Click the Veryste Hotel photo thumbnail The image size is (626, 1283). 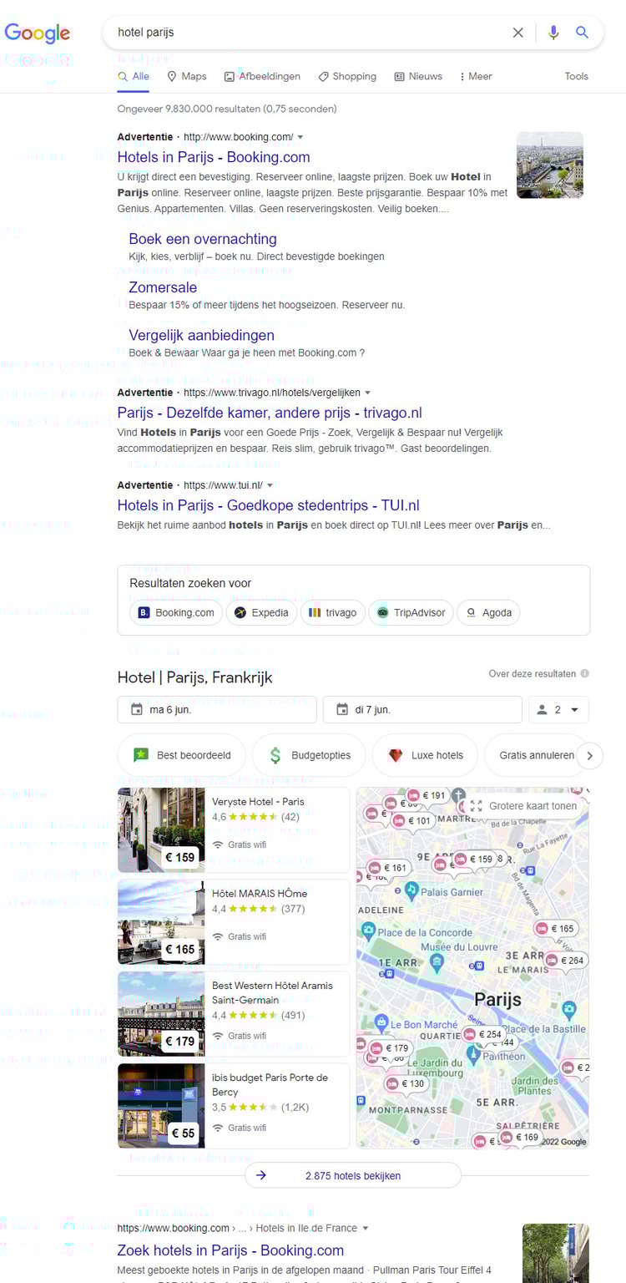(161, 830)
